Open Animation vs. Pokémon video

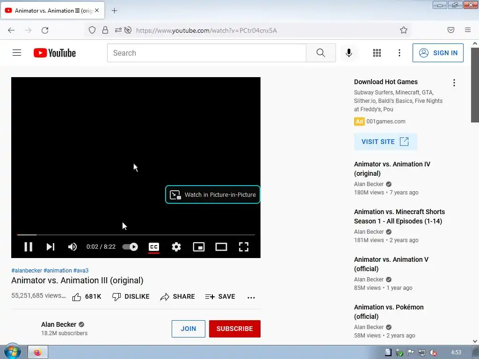389,312
